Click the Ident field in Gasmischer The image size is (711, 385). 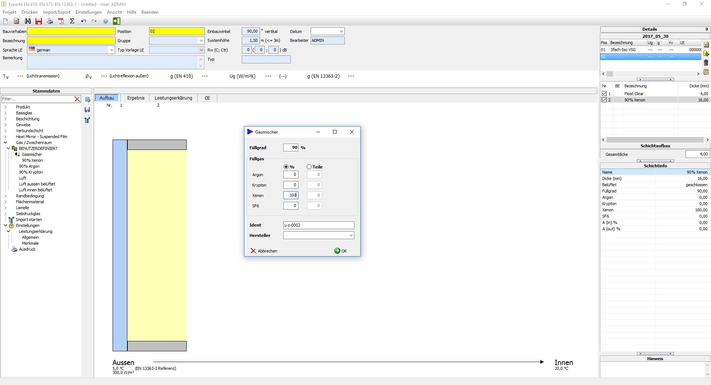pos(318,225)
